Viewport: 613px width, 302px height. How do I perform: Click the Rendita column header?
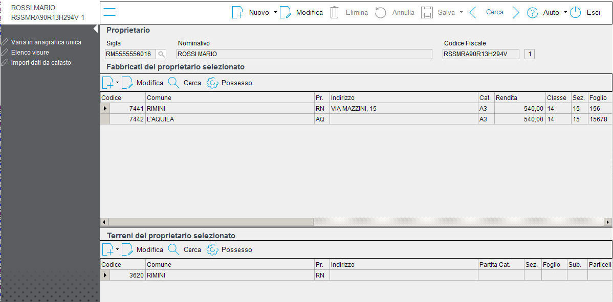coord(520,98)
